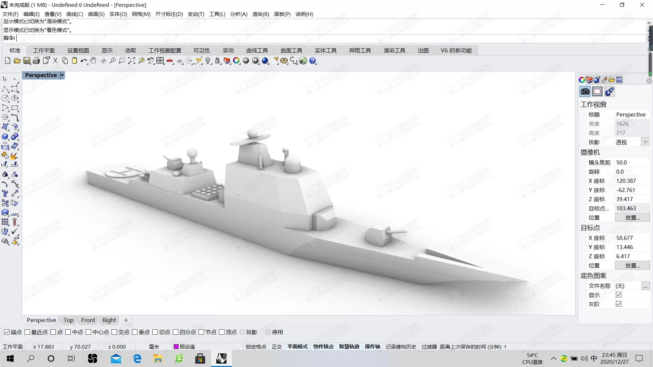Viewport: 653px width, 367px height.
Task: Click the 指令 command input field
Action: pos(330,38)
